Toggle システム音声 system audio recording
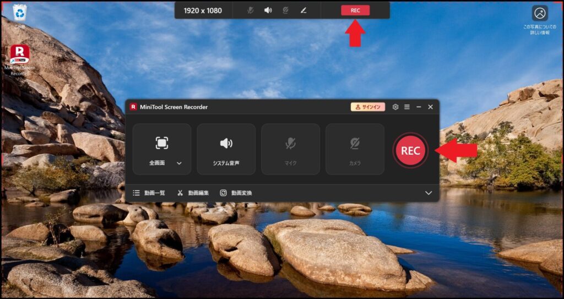564x299 pixels. (226, 149)
